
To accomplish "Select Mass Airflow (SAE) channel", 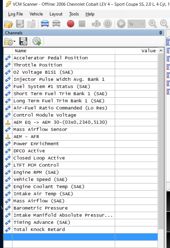I will point(81,201).
